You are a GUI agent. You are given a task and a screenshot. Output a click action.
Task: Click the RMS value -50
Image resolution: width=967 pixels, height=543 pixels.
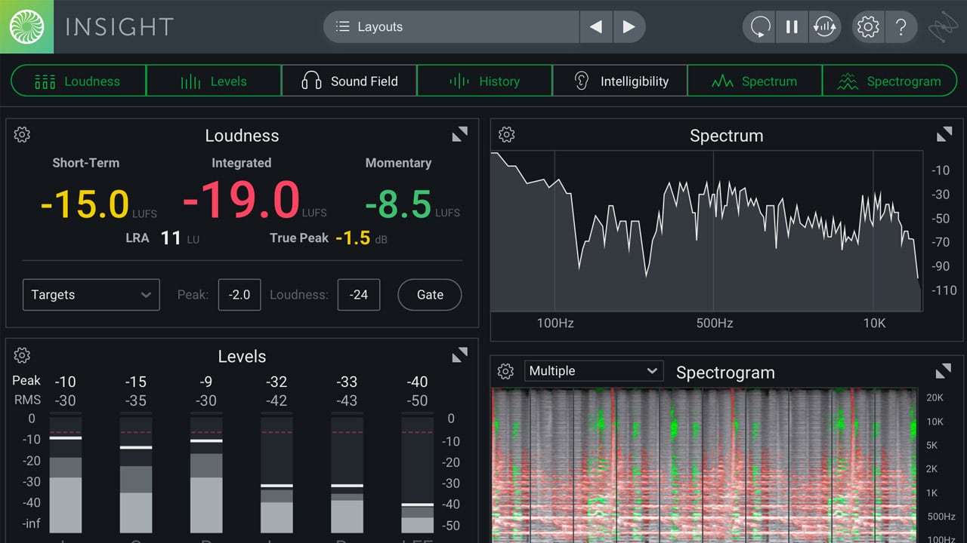417,400
